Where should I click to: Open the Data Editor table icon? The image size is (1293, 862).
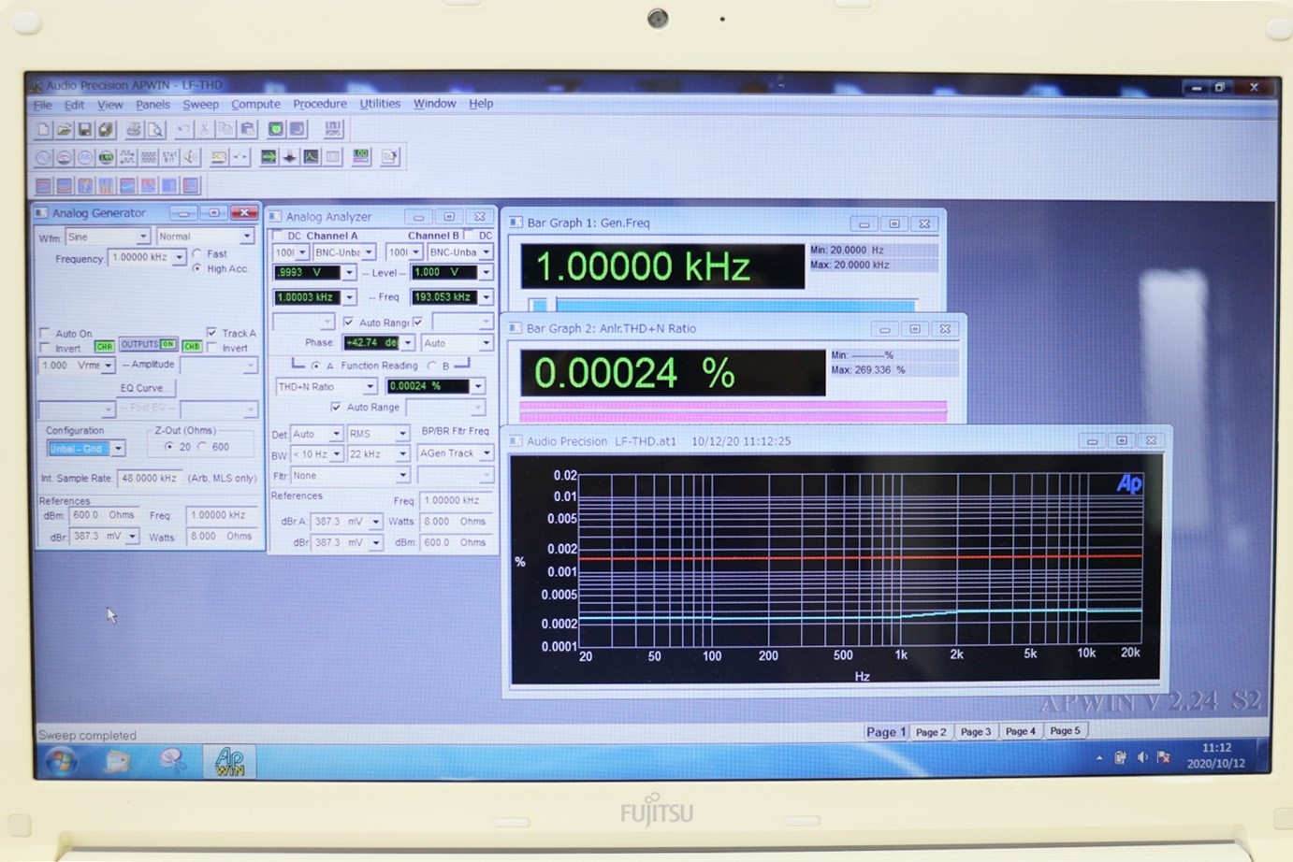[x=332, y=157]
